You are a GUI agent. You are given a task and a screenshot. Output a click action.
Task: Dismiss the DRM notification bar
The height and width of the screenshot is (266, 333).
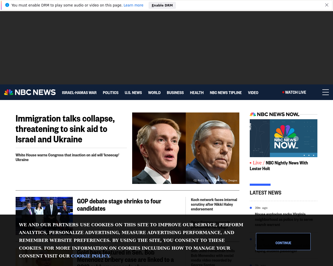coord(327,5)
